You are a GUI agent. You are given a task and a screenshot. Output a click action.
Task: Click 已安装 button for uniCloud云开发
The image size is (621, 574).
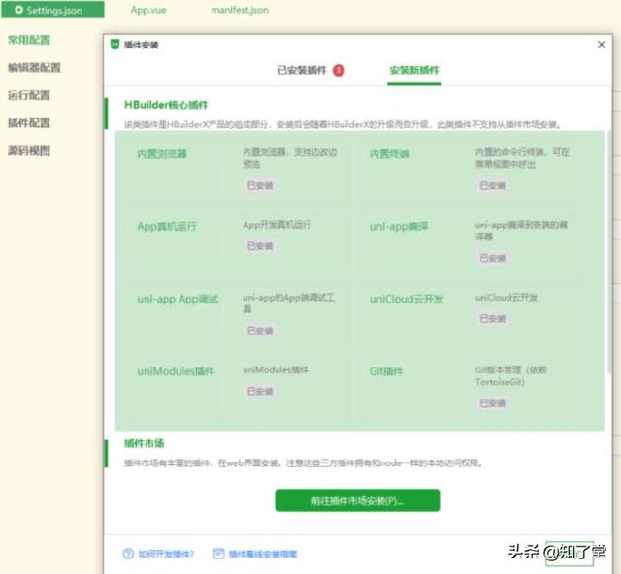coord(492,318)
